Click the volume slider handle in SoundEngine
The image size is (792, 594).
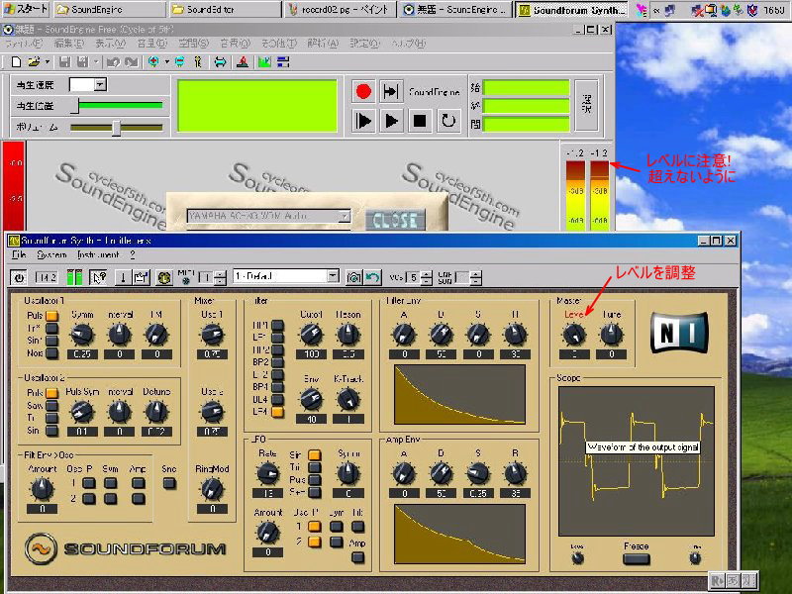(117, 127)
